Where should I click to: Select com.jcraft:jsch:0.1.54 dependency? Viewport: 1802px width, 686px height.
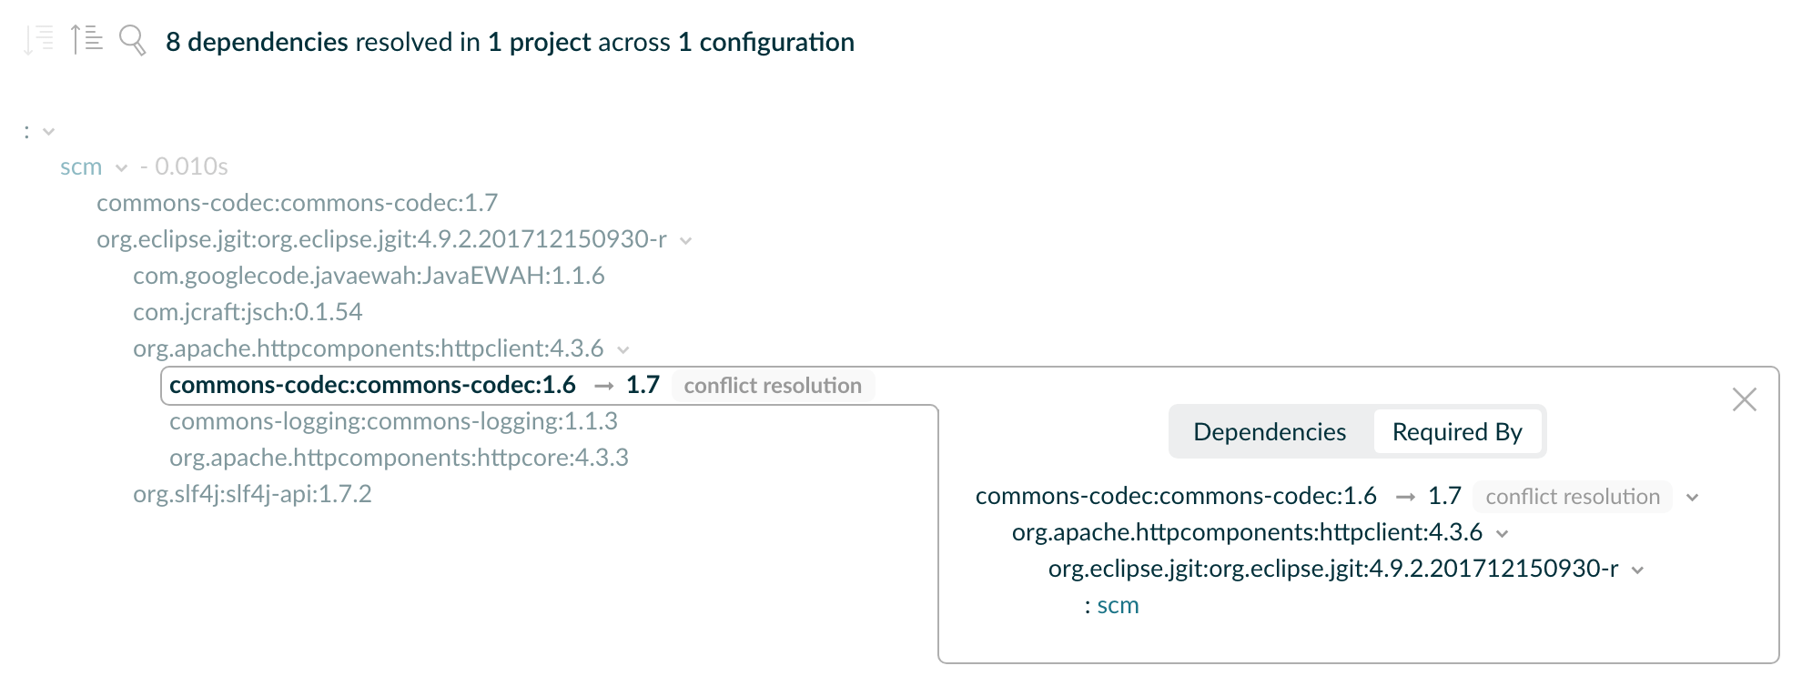(x=248, y=312)
